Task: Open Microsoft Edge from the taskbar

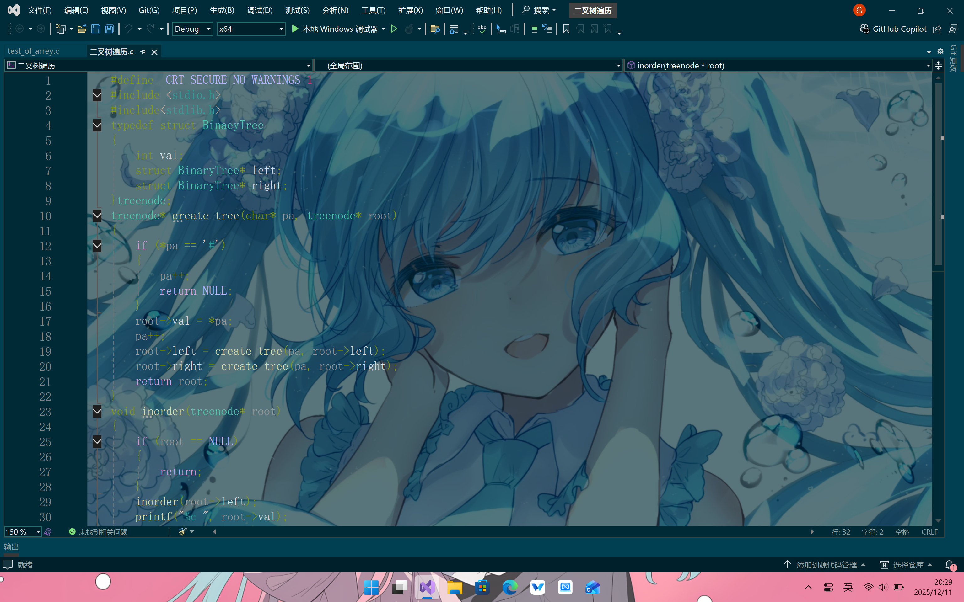Action: 509,587
